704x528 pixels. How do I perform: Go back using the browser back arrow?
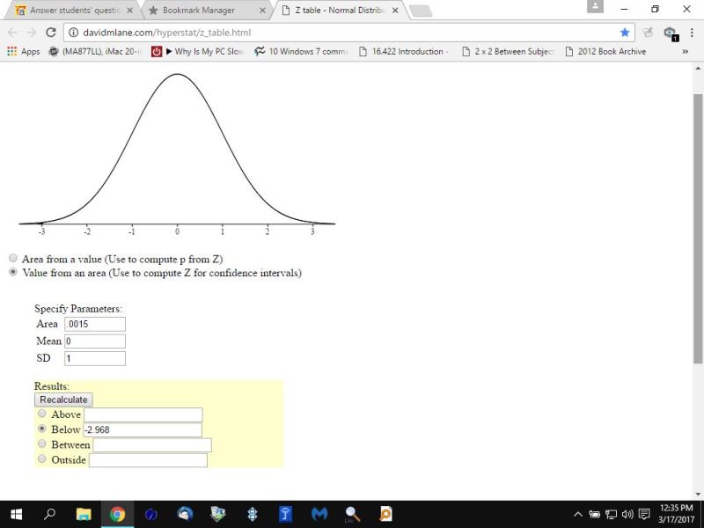pos(12,33)
